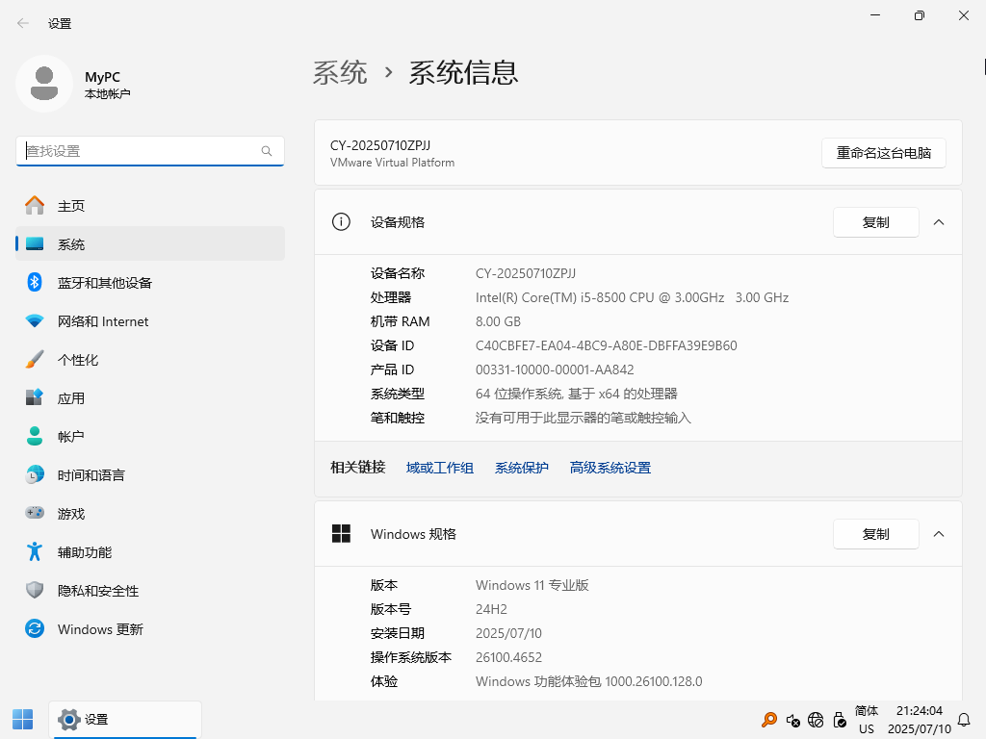The image size is (986, 739).
Task: Click 重命名这台电脑 button
Action: [x=884, y=153]
